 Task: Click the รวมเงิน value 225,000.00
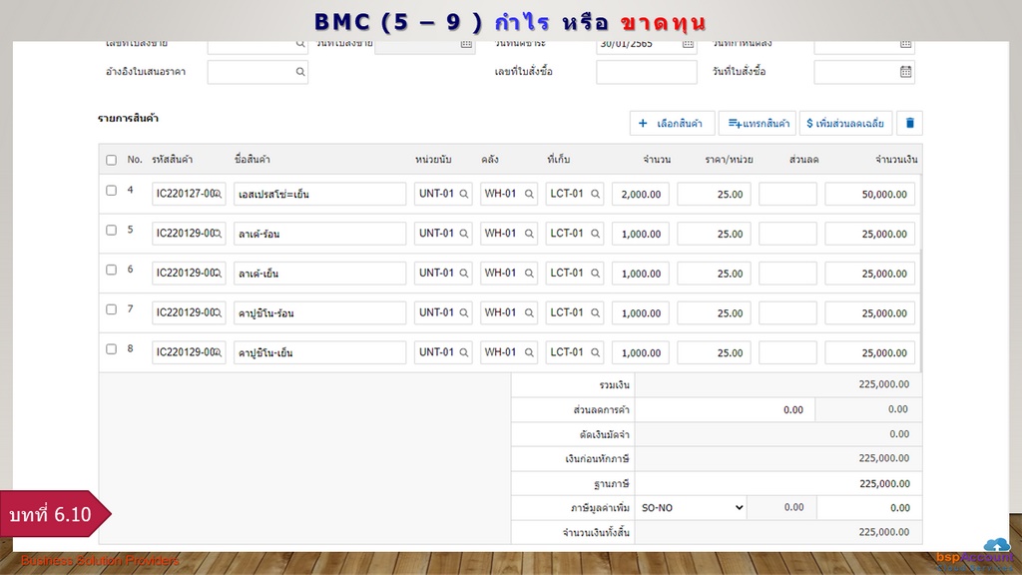[884, 384]
